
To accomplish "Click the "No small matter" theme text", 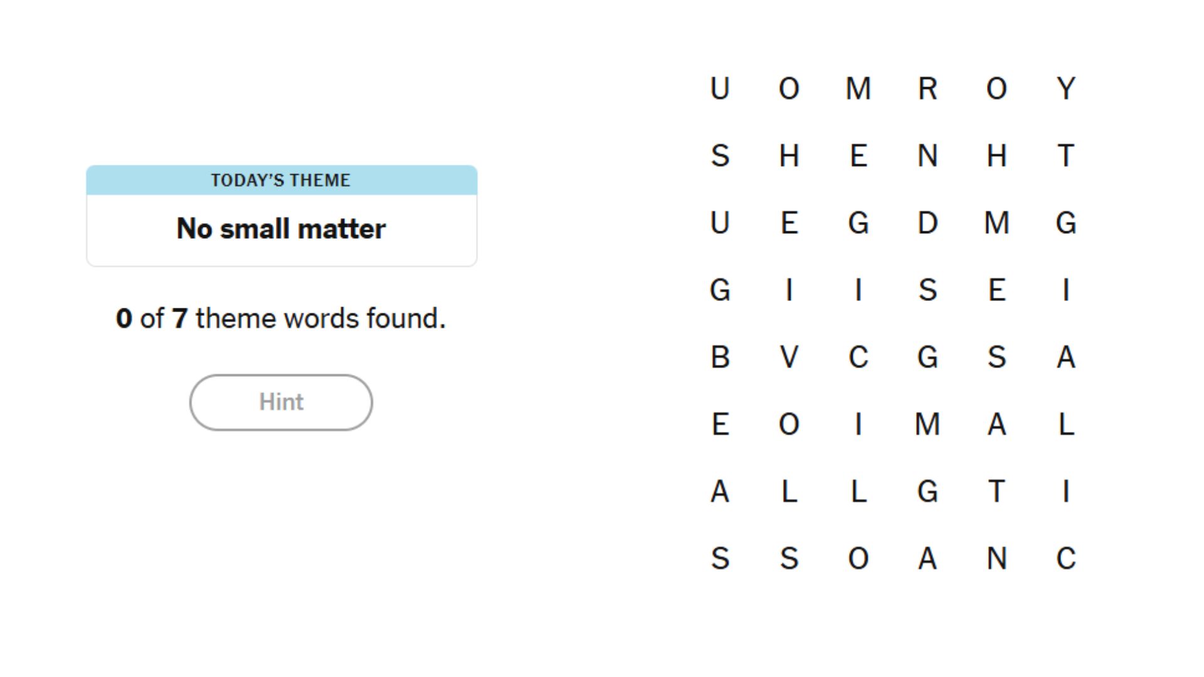I will coord(281,229).
